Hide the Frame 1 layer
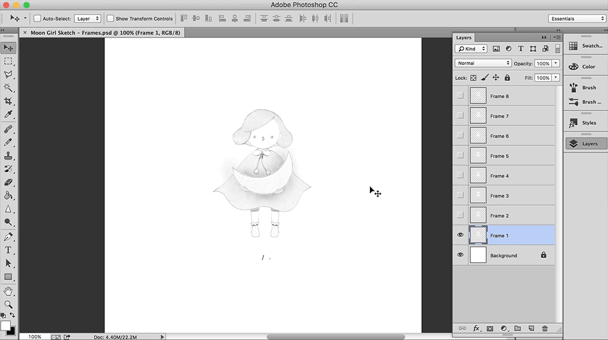 point(461,235)
